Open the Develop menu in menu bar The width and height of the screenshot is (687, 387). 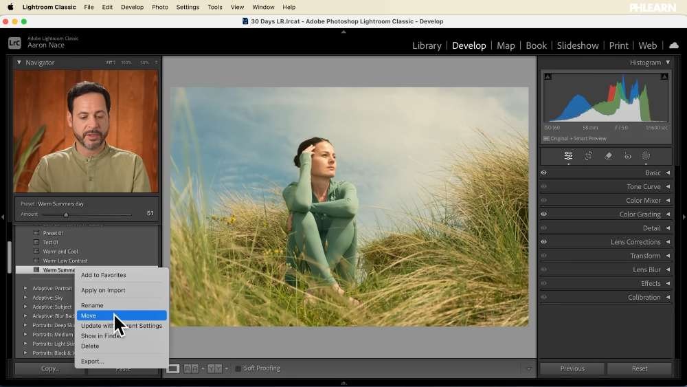coord(133,7)
